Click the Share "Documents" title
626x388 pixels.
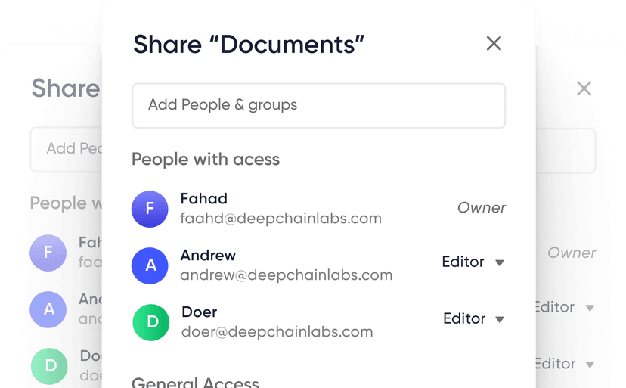248,45
